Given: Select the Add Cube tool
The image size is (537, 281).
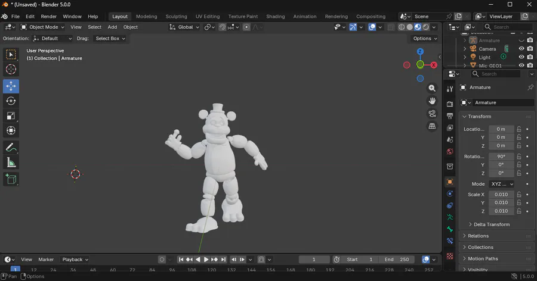Looking at the screenshot, I should point(11,179).
